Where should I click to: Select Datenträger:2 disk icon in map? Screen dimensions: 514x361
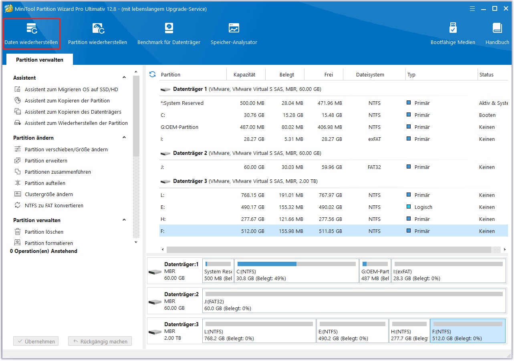coord(155,302)
